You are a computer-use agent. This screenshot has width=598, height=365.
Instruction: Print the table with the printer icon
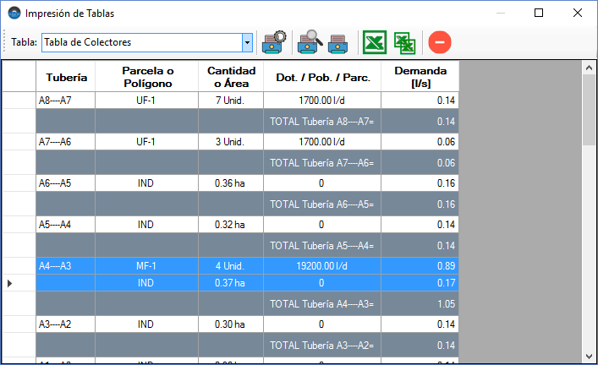(337, 44)
